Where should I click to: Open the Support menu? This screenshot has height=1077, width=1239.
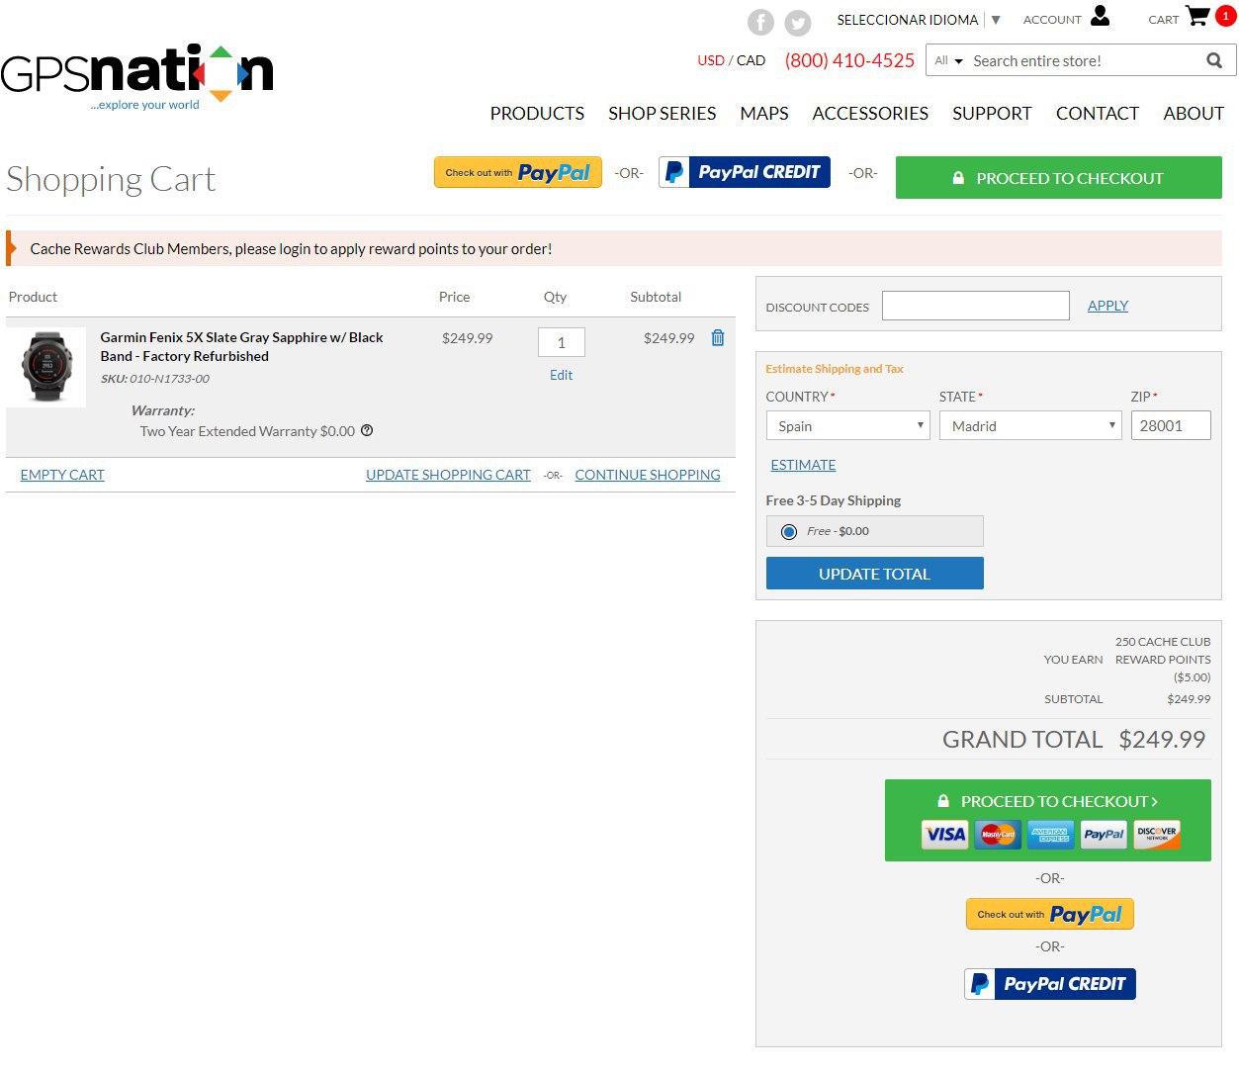[x=992, y=113]
